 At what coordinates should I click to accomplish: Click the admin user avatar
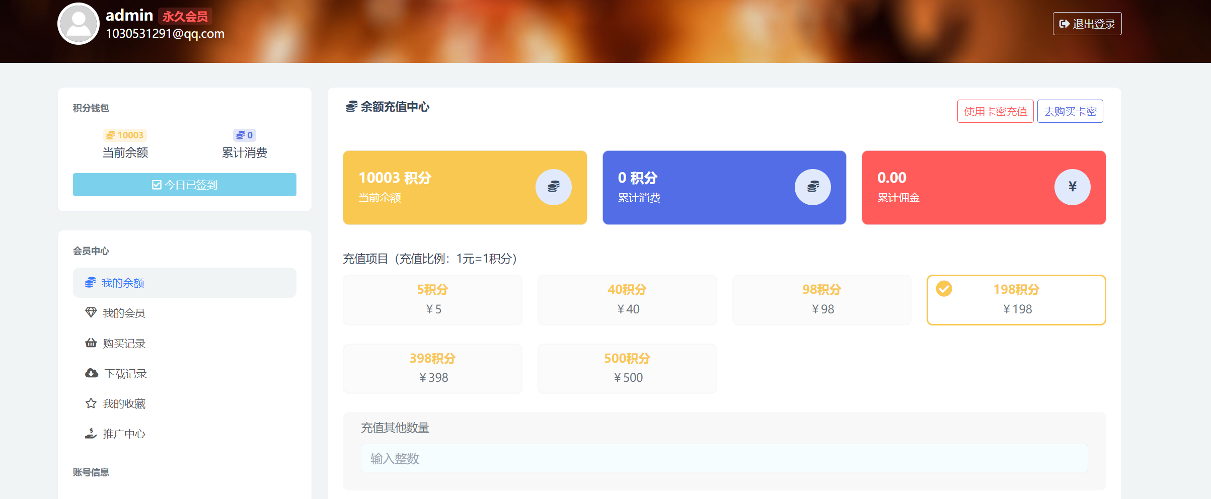click(79, 24)
